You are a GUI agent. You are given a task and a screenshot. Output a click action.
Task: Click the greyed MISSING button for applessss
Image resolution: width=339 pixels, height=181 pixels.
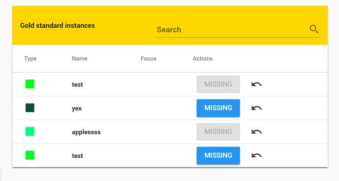coord(218,132)
